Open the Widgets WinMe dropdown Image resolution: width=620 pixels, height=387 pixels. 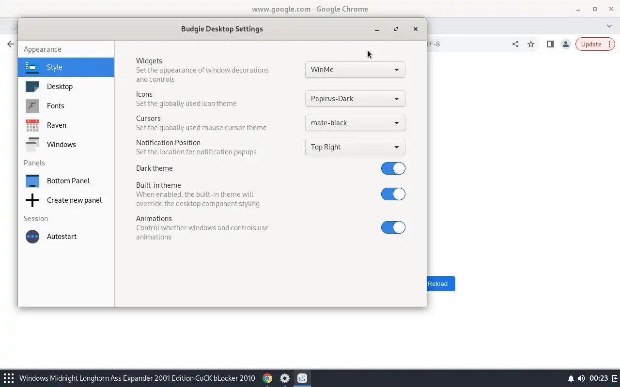[355, 70]
